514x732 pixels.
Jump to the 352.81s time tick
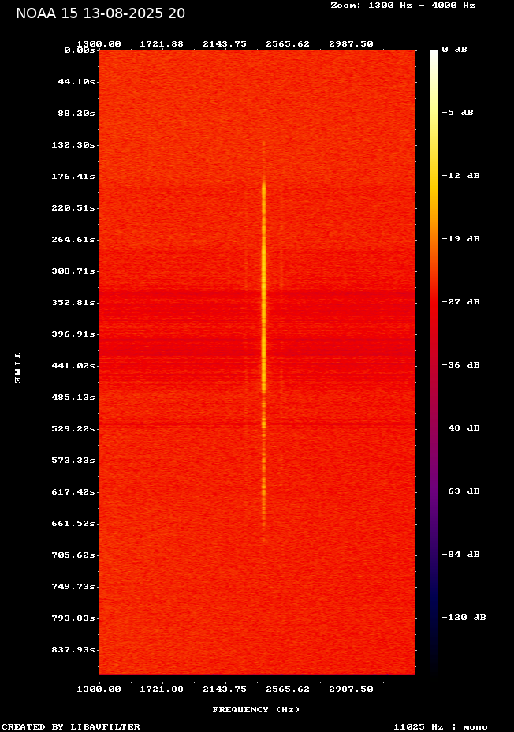click(x=75, y=303)
